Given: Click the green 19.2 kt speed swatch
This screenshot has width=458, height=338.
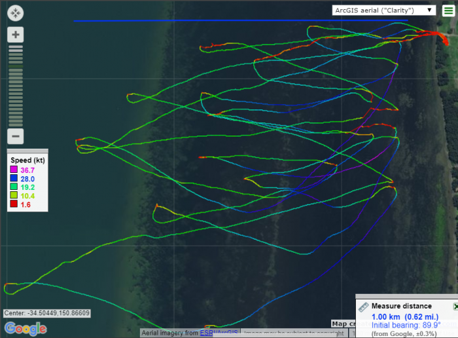Looking at the screenshot, I should (14, 187).
